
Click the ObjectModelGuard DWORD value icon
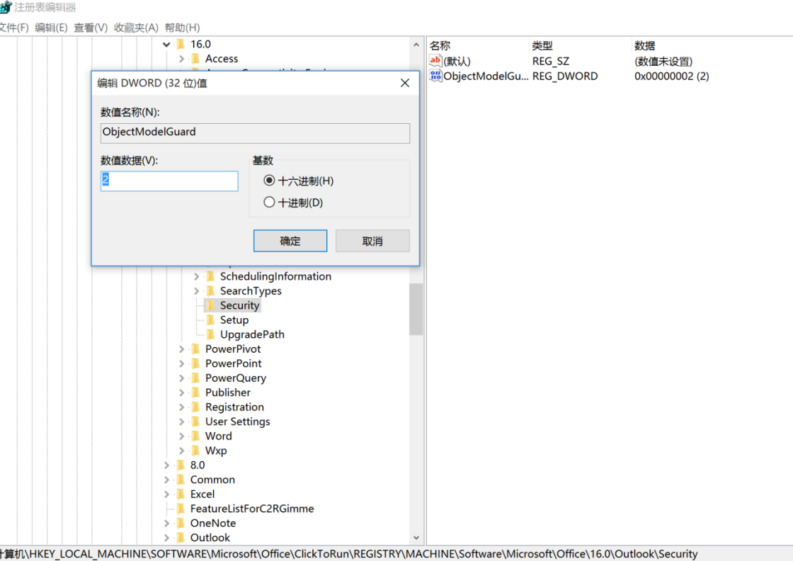click(435, 76)
